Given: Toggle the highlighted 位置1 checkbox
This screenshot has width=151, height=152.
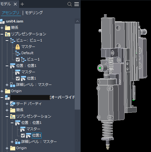Looking at the screenshot, I should pyautogui.click(x=23, y=136).
